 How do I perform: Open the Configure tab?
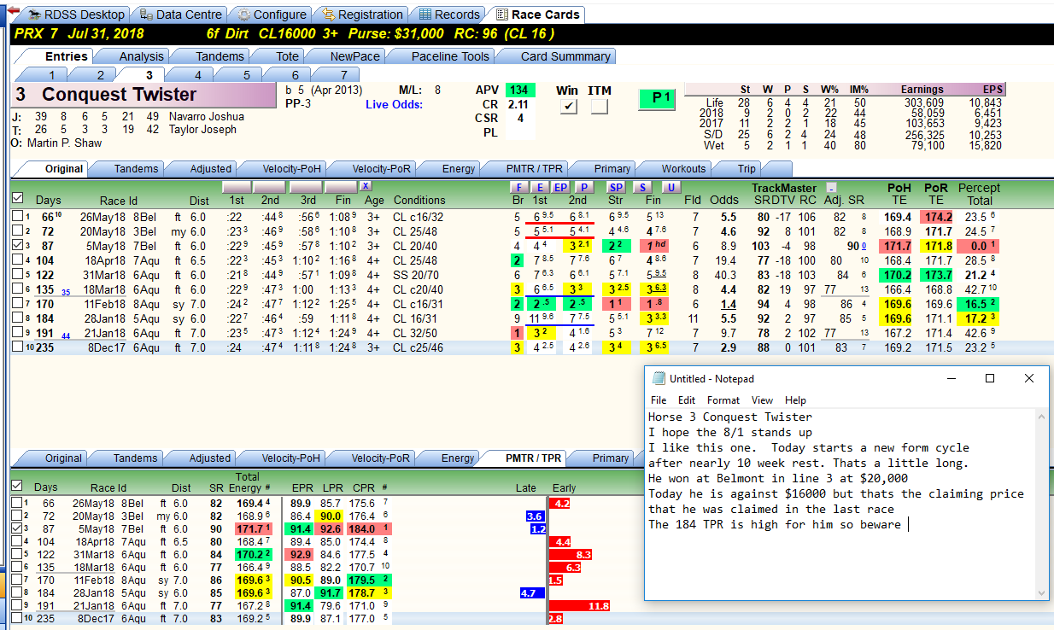[x=272, y=15]
